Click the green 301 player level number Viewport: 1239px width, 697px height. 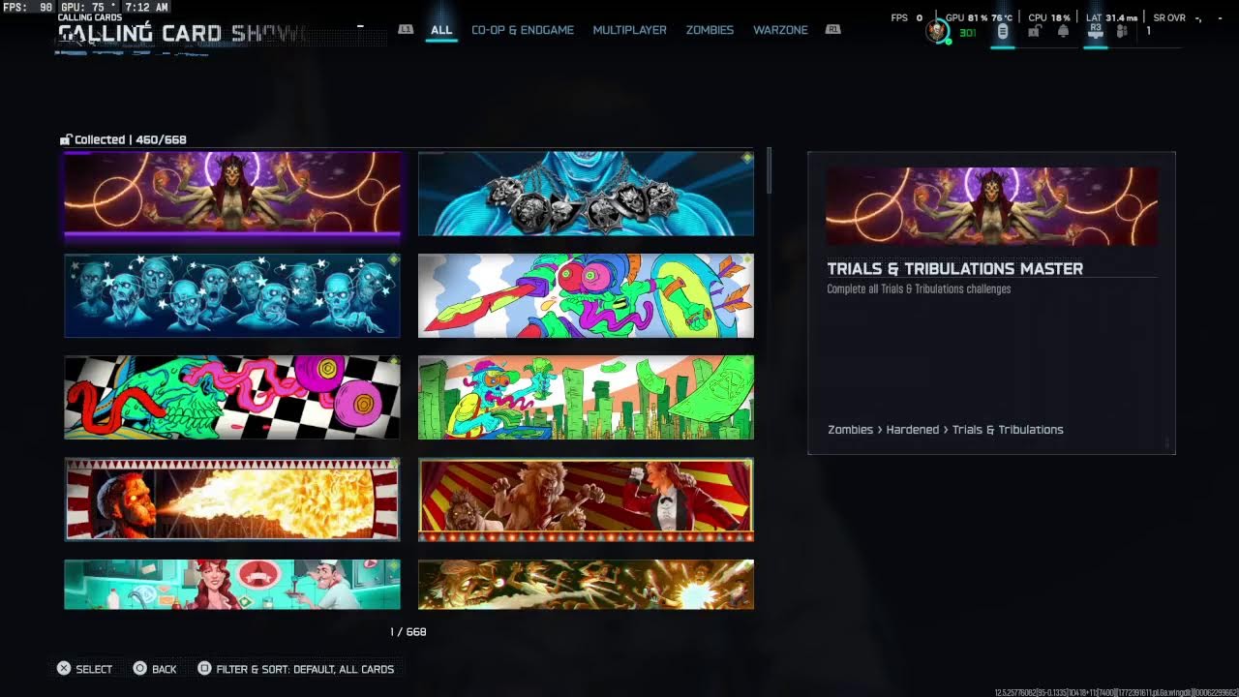[x=967, y=33]
